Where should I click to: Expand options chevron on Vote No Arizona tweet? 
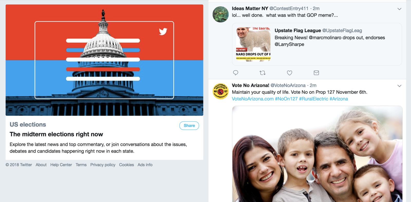pyautogui.click(x=399, y=86)
